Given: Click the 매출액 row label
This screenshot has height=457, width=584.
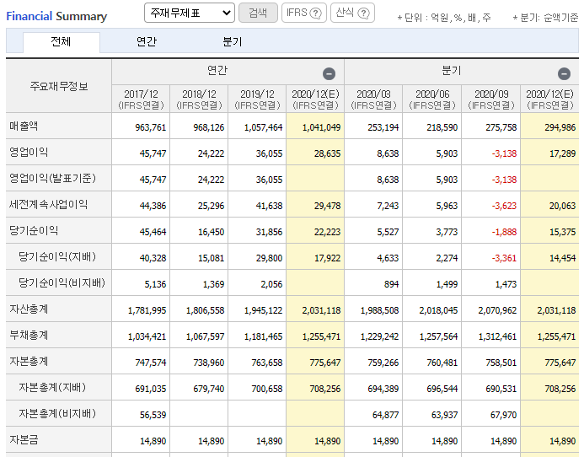Looking at the screenshot, I should pyautogui.click(x=24, y=126).
